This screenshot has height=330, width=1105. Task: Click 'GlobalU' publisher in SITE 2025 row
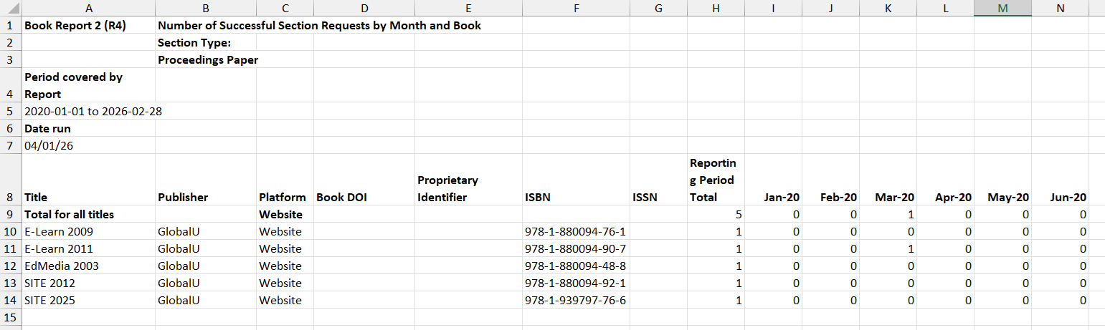pyautogui.click(x=206, y=300)
